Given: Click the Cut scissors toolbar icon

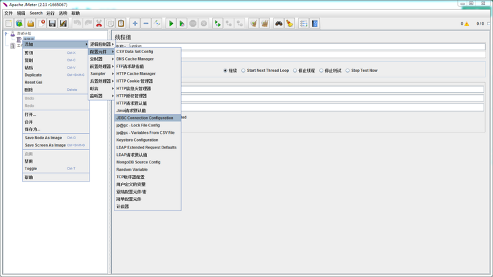Looking at the screenshot, I should [99, 24].
